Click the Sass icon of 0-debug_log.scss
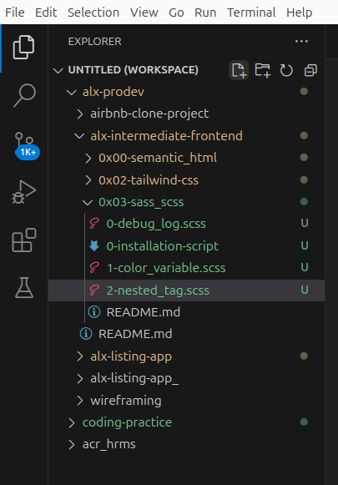This screenshot has width=338, height=485. pos(94,224)
